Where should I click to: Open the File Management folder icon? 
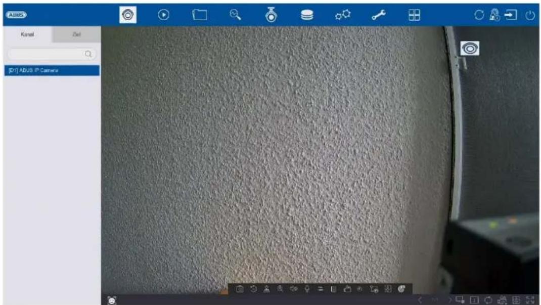[199, 15]
